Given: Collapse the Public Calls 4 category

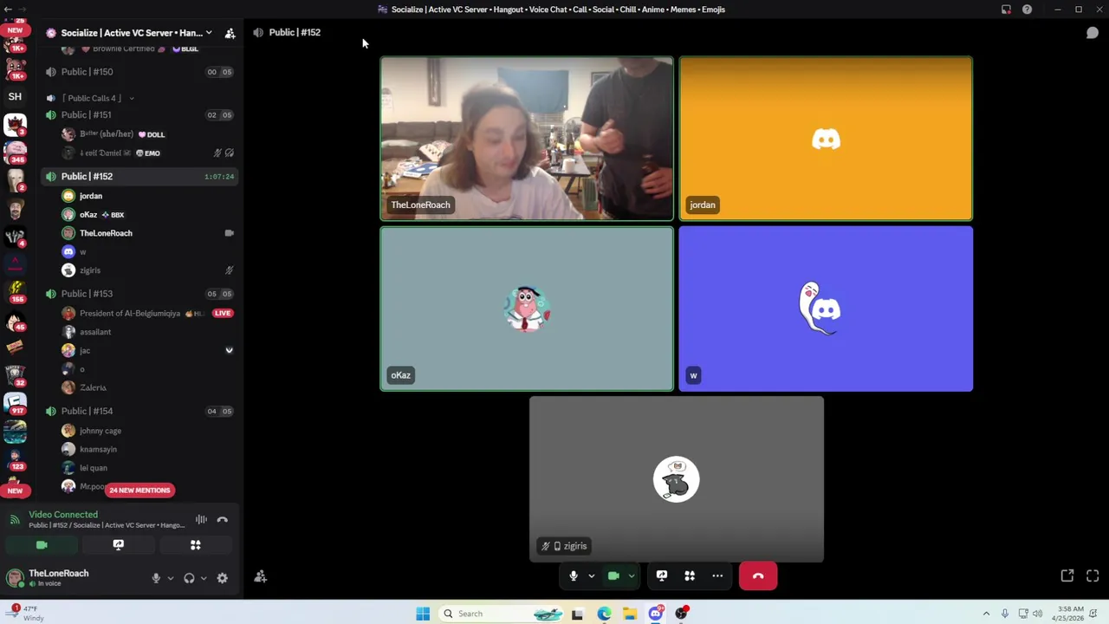Looking at the screenshot, I should point(91,98).
